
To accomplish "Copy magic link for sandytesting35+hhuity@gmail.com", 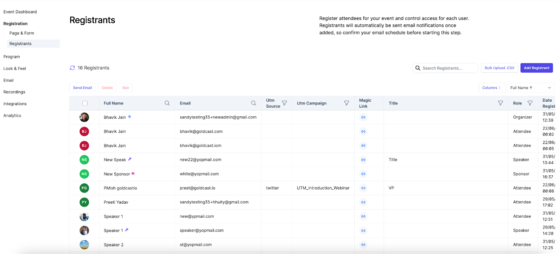I will pos(363,202).
